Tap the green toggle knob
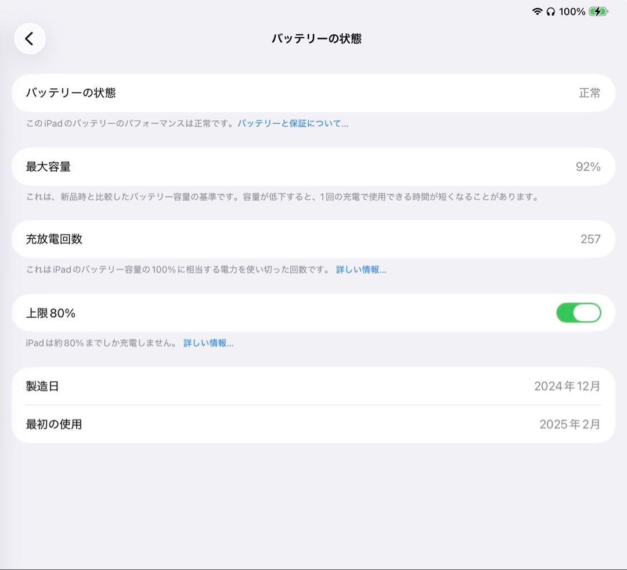Screen dimensions: 627x570 pos(588,313)
